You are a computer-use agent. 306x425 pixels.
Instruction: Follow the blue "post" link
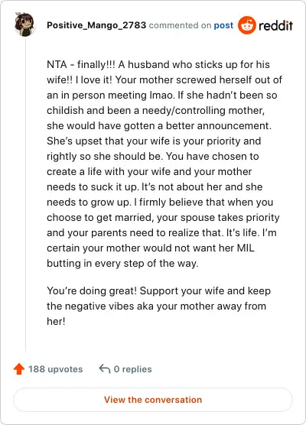tap(223, 25)
